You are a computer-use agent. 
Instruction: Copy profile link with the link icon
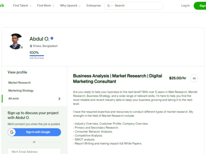(194, 78)
